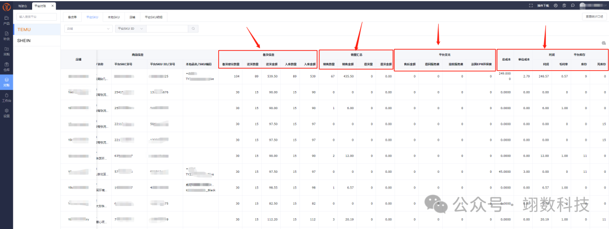Click the 3.00 unit cost cell

pyautogui.click(x=526, y=172)
